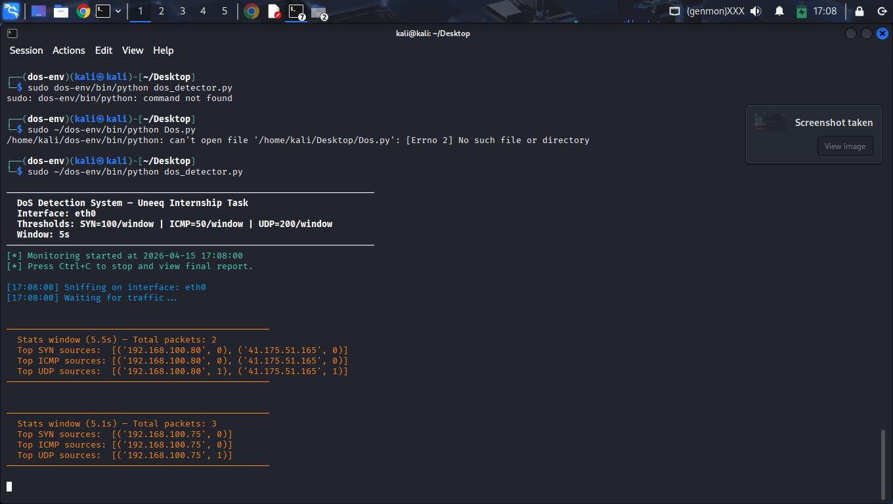The image size is (893, 504).
Task: Open the Kali applications menu
Action: (12, 11)
